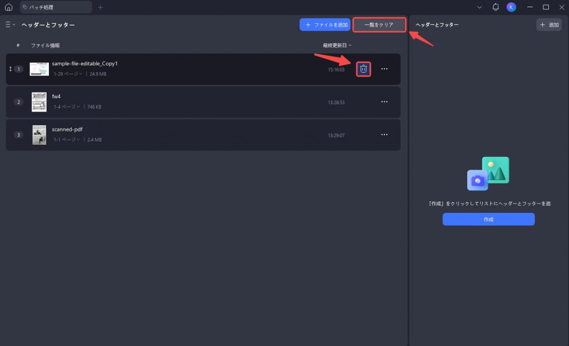Click the ファイルを追加 button
Screen dimensions: 569x346
point(325,24)
